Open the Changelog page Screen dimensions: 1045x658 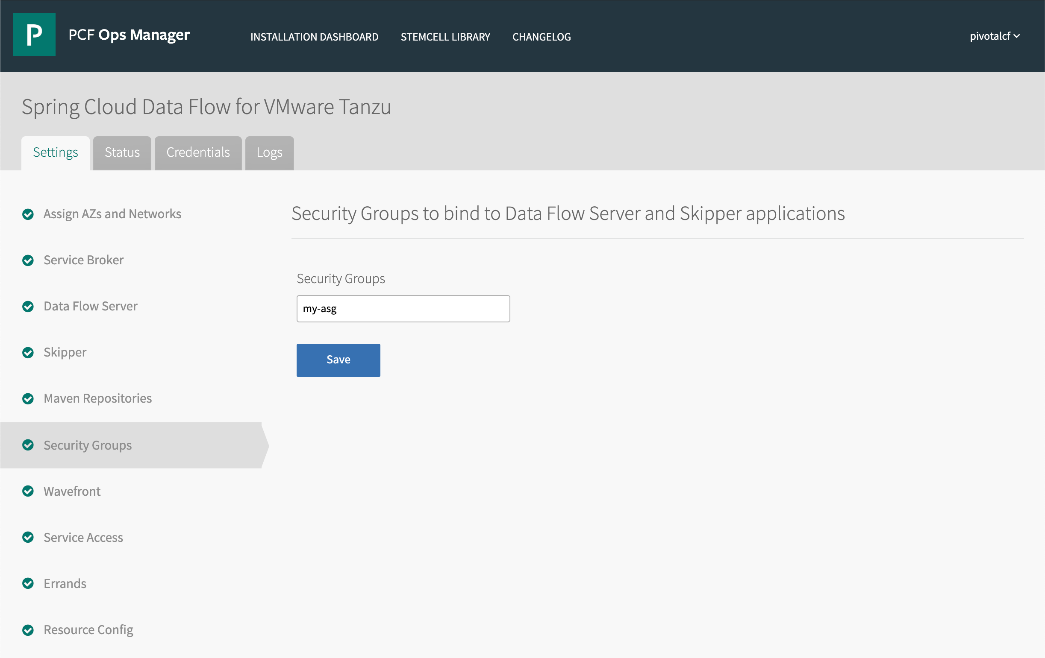[542, 37]
